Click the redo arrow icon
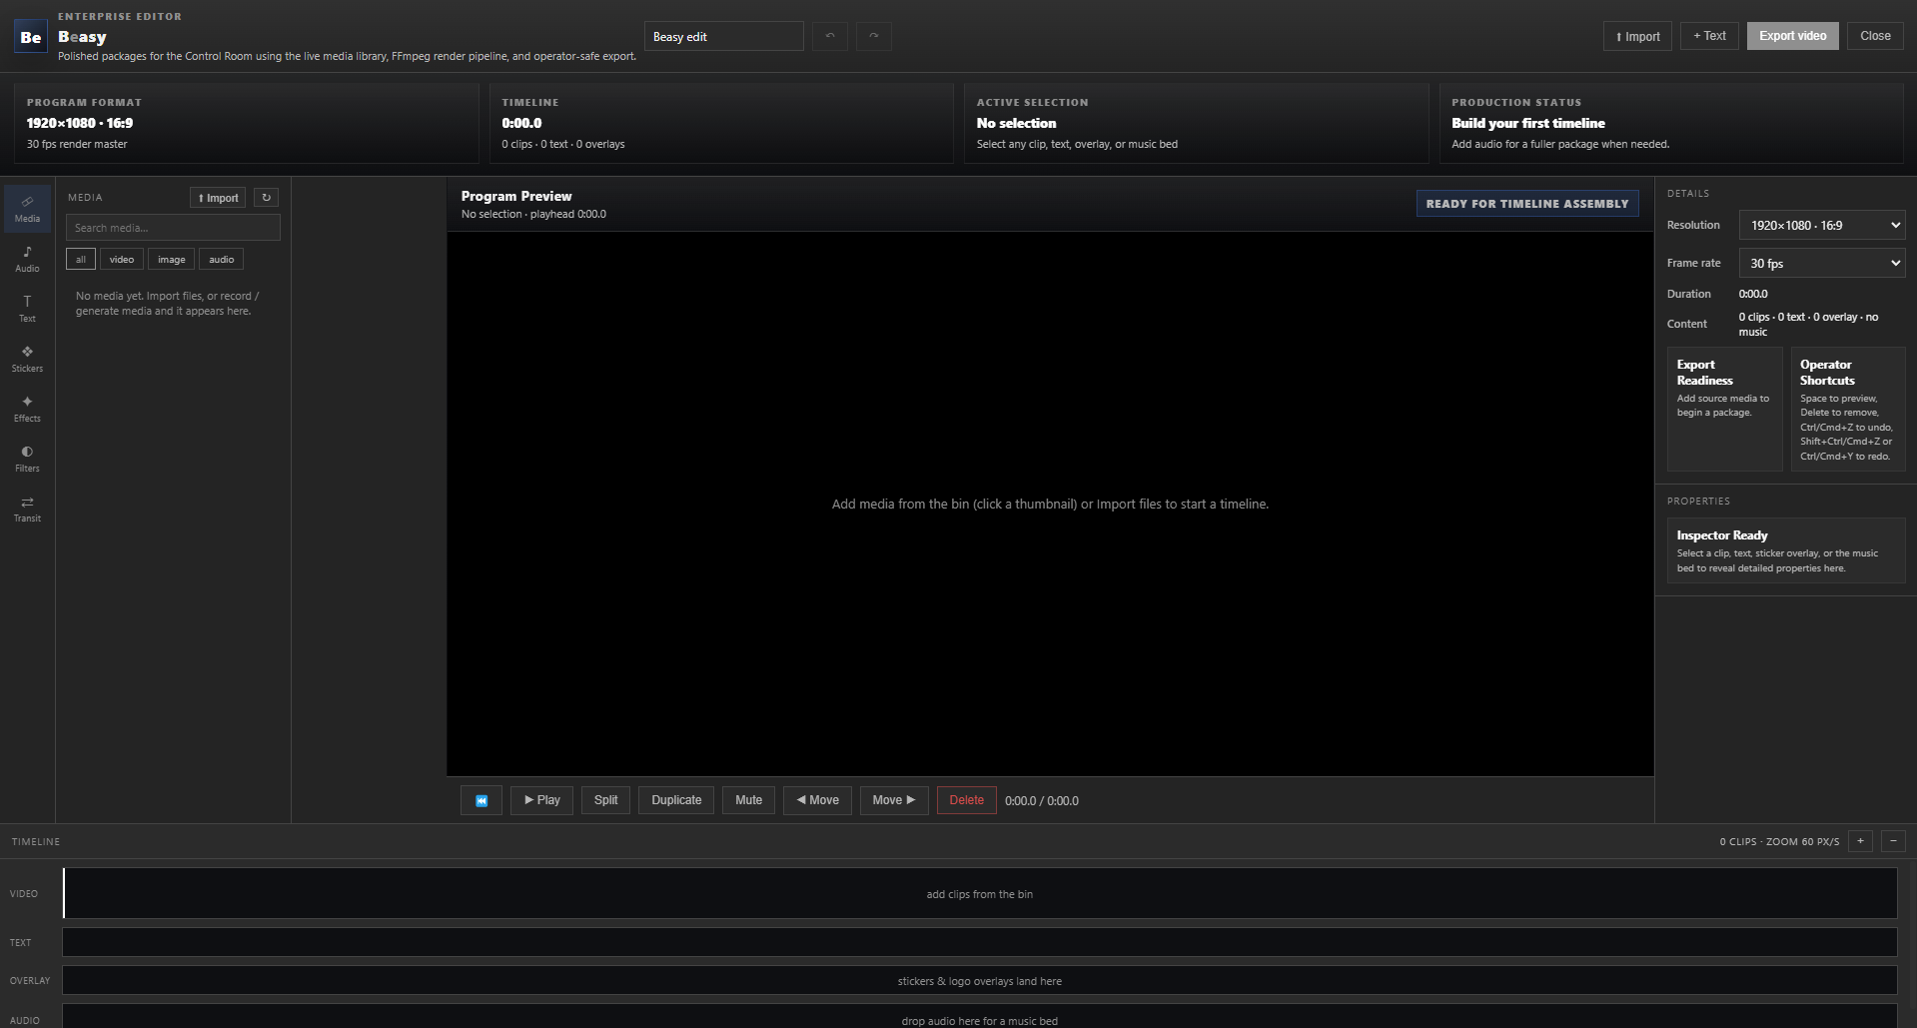The image size is (1917, 1028). (873, 36)
